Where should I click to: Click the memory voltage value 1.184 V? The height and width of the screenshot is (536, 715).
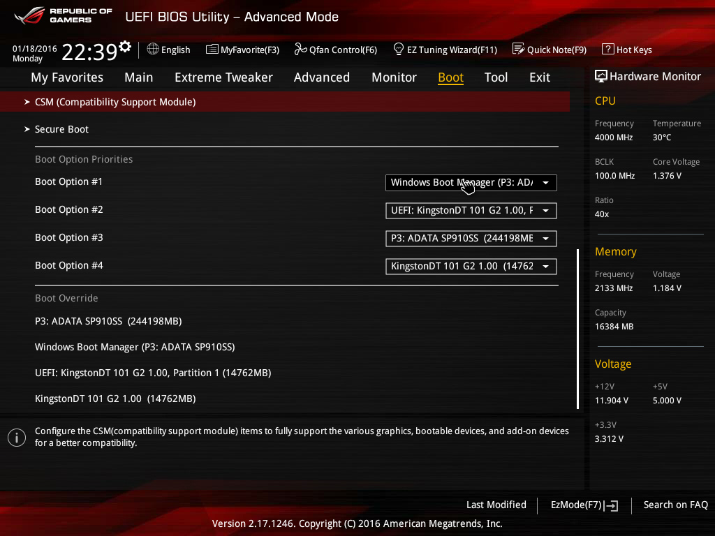[667, 288]
